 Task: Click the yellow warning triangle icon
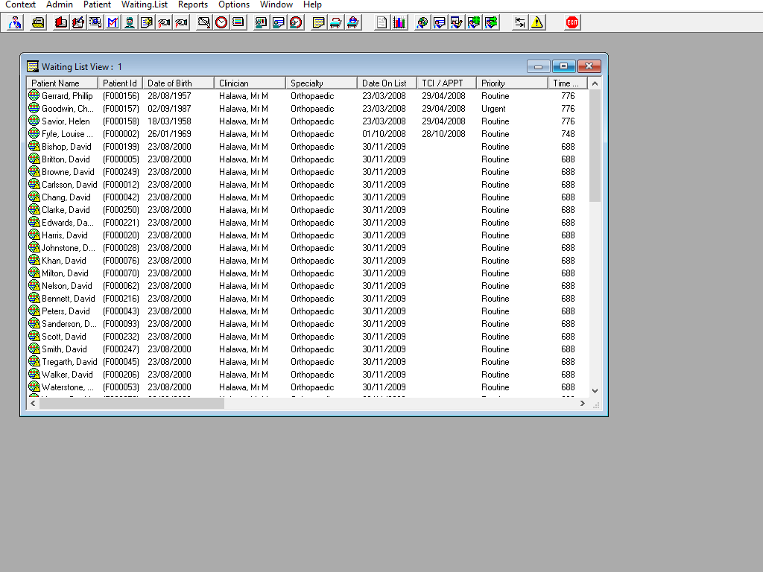537,22
